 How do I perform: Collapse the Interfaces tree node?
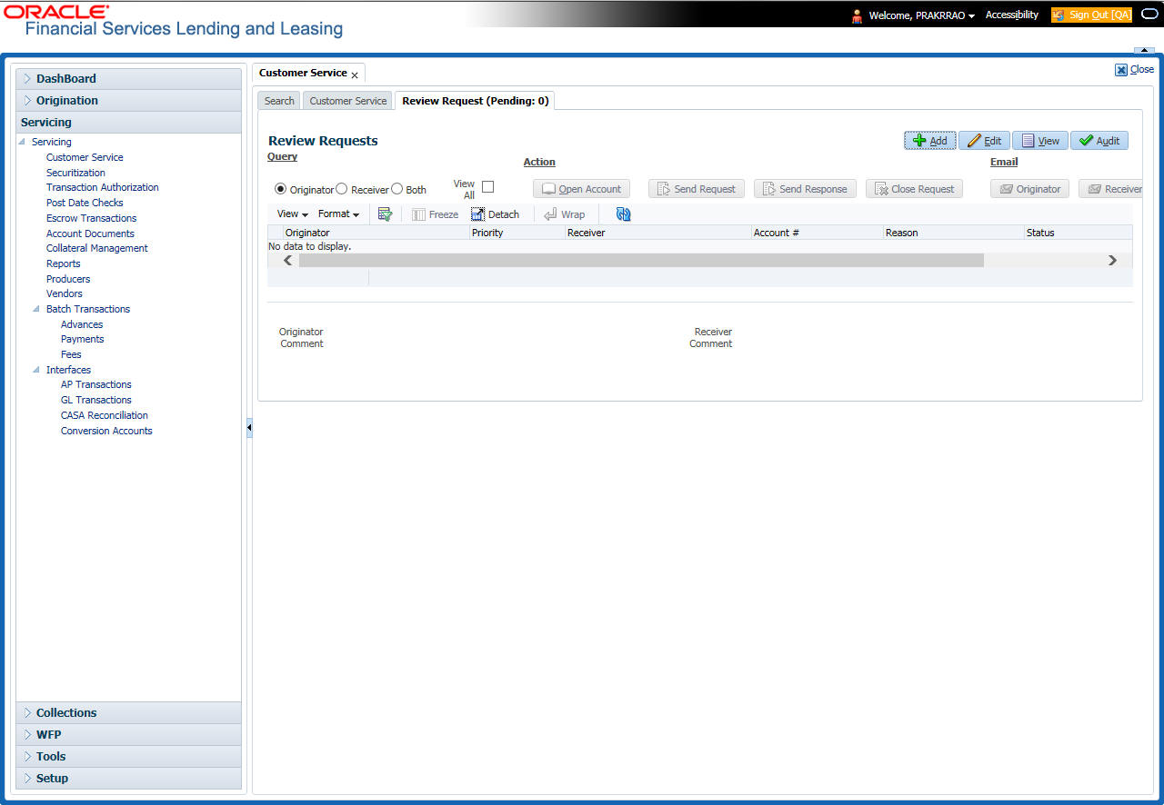pyautogui.click(x=36, y=371)
